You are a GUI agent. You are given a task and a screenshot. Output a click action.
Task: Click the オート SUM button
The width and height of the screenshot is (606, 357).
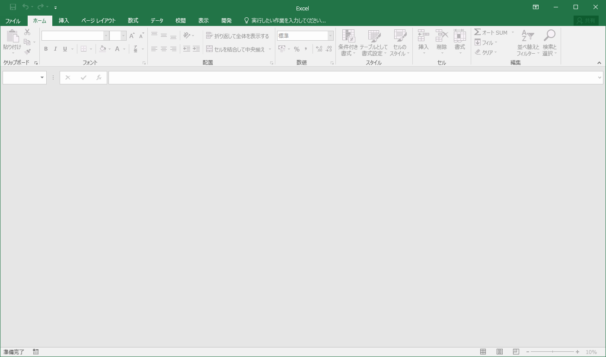click(x=491, y=32)
